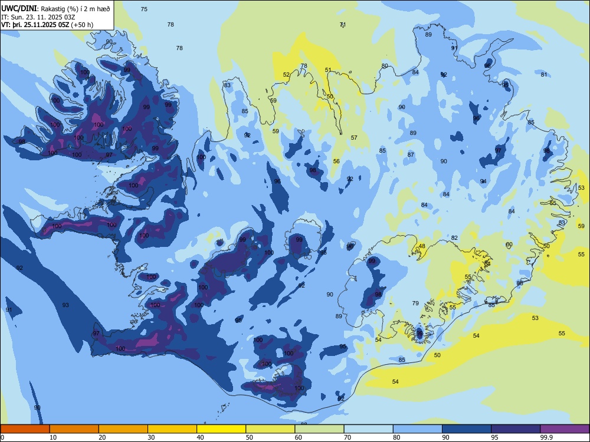This screenshot has width=590, height=442.
Task: Click the dark blue 90–95 legend swatch
Action: 467,429
